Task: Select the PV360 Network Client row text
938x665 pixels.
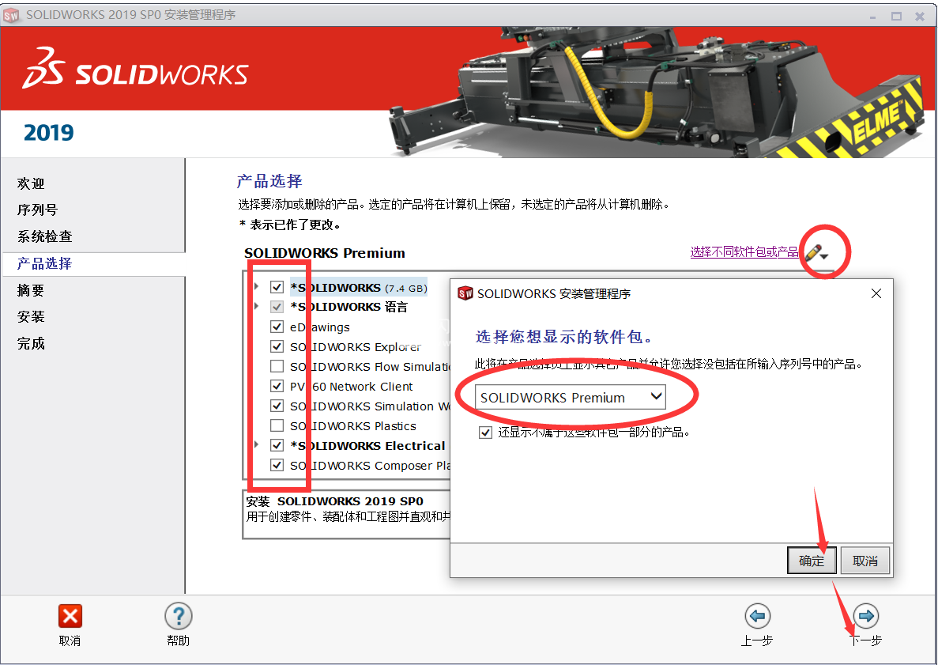Action: point(352,387)
